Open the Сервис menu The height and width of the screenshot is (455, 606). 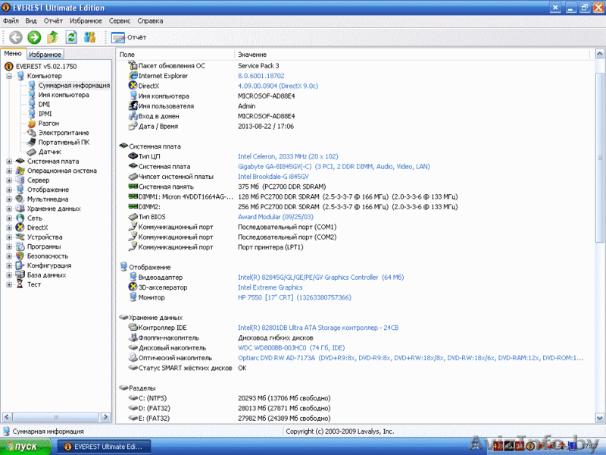click(x=120, y=21)
